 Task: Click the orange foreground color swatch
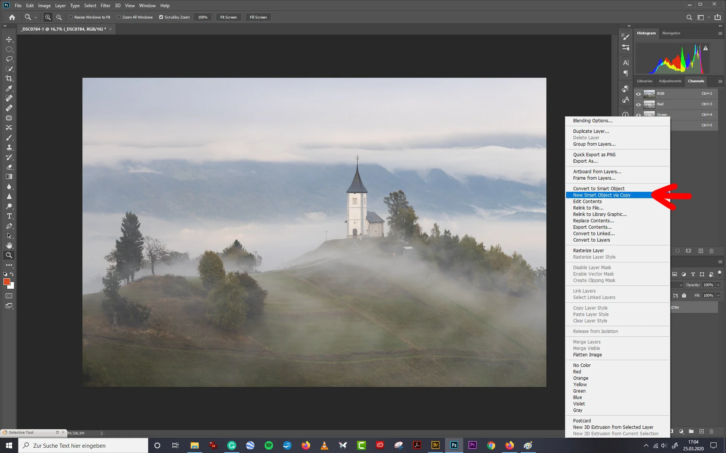coord(6,282)
